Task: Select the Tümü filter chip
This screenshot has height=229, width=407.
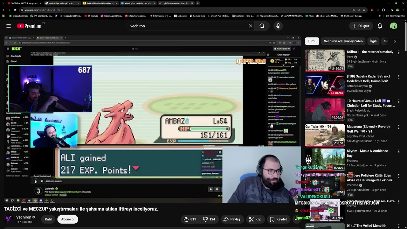Action: coord(312,41)
